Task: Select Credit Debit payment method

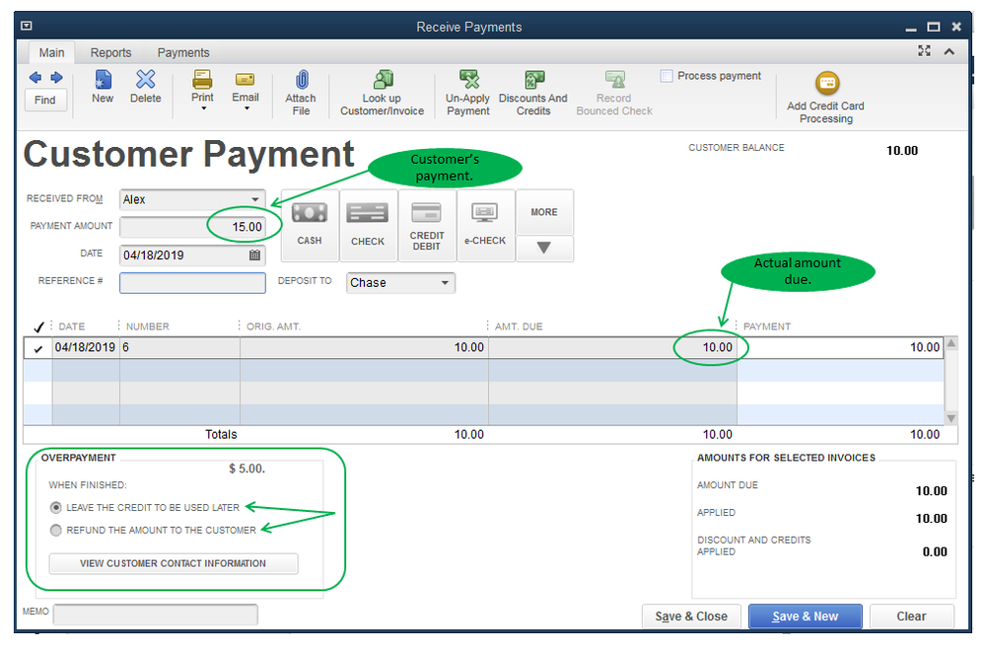Action: (x=427, y=225)
